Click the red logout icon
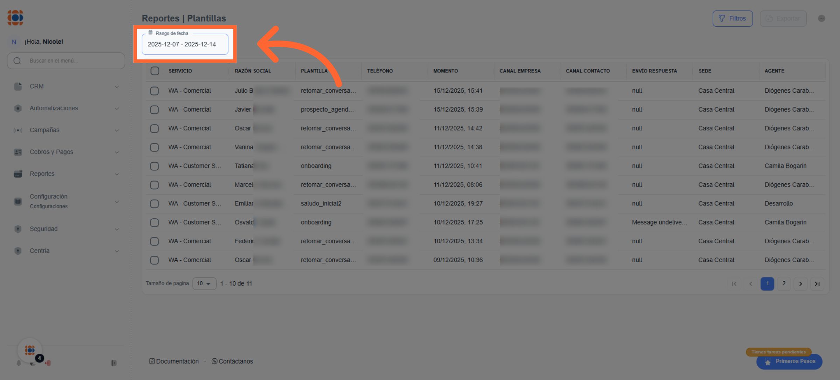The width and height of the screenshot is (840, 380). point(48,363)
